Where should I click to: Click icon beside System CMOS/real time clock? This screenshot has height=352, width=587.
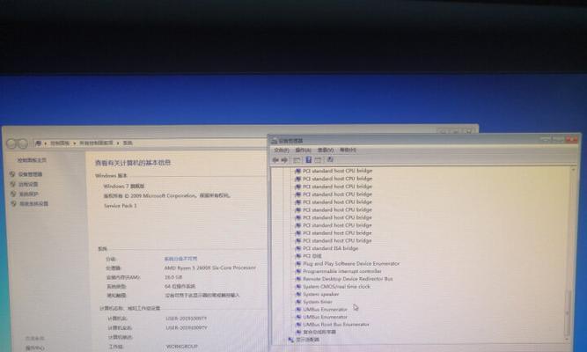(298, 287)
